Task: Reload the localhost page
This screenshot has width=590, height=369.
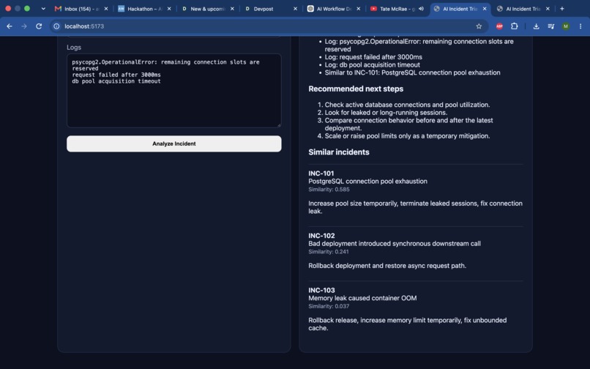Action: tap(39, 26)
